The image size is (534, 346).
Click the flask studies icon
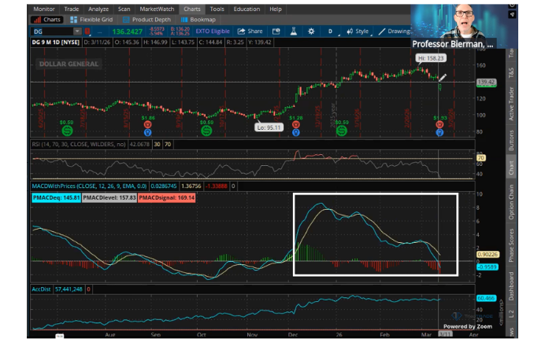pyautogui.click(x=294, y=31)
